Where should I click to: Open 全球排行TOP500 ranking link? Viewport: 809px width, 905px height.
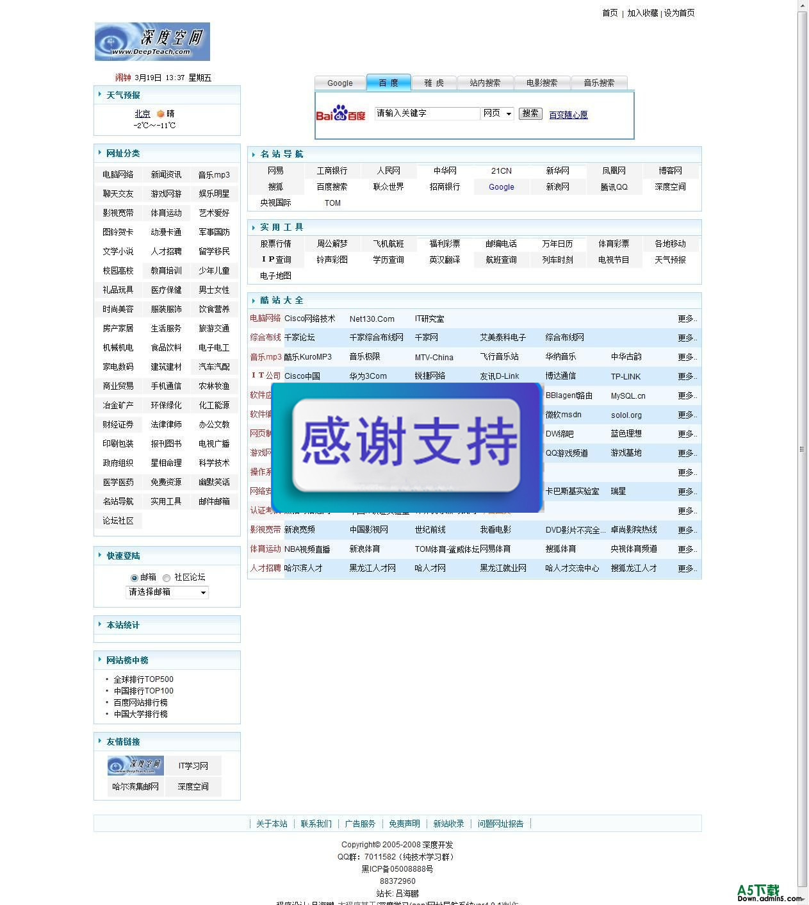point(143,679)
